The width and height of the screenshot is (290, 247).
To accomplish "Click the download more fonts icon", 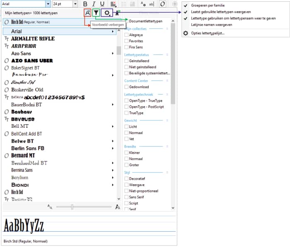I will click(117, 13).
